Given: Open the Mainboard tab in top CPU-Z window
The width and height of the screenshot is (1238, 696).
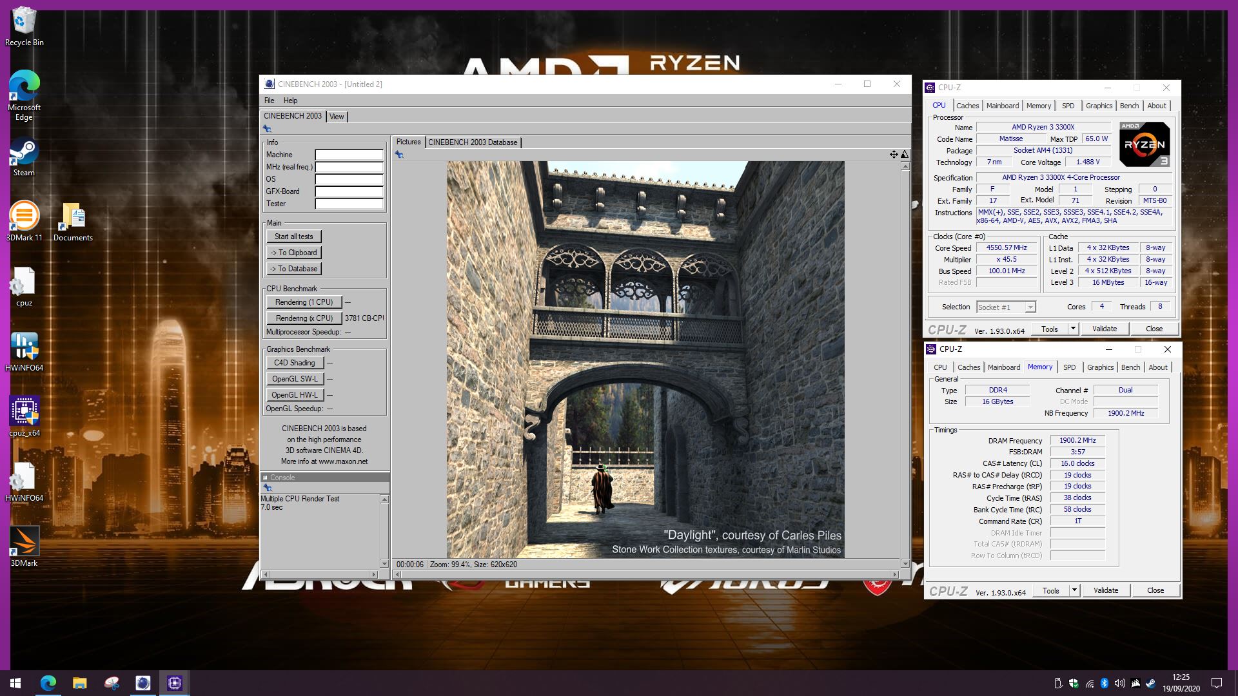Looking at the screenshot, I should tap(1003, 106).
